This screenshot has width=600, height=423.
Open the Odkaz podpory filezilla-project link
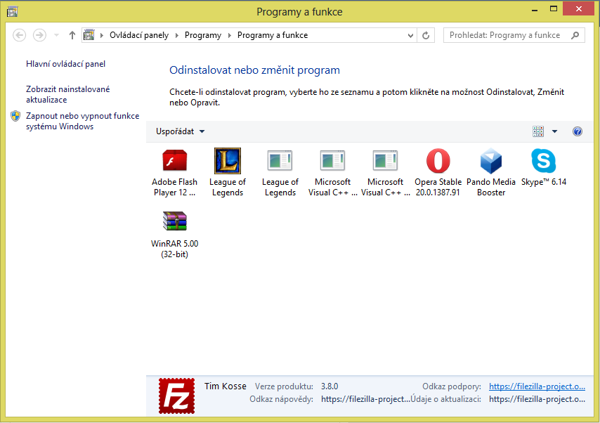[537, 386]
